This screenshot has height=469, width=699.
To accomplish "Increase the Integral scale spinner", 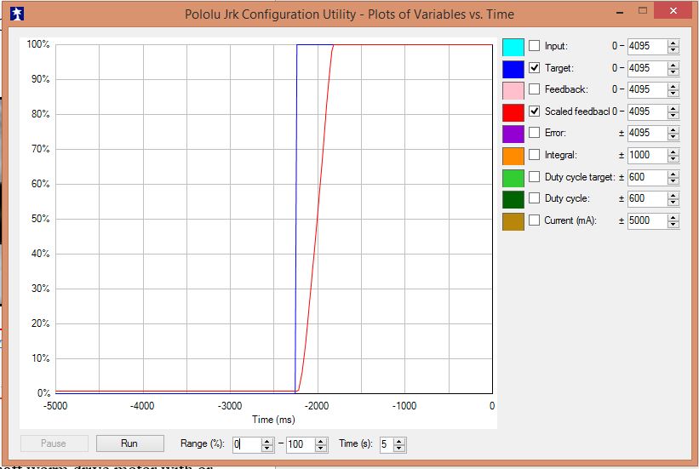I will coord(673,152).
